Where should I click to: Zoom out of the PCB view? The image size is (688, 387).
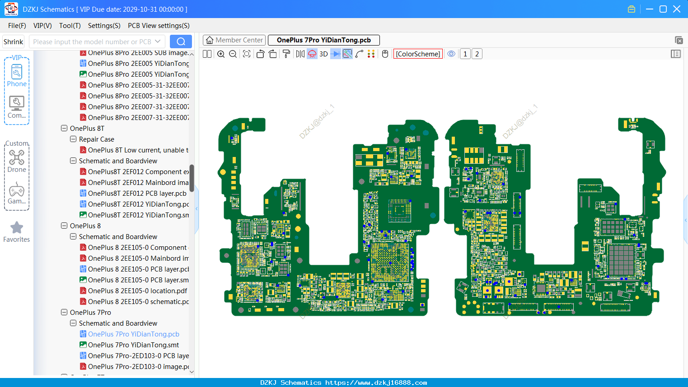coord(233,54)
